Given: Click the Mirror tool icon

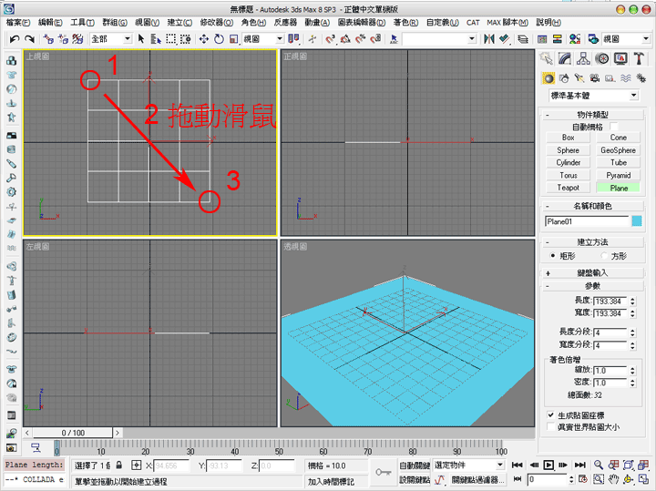Looking at the screenshot, I should tap(488, 39).
